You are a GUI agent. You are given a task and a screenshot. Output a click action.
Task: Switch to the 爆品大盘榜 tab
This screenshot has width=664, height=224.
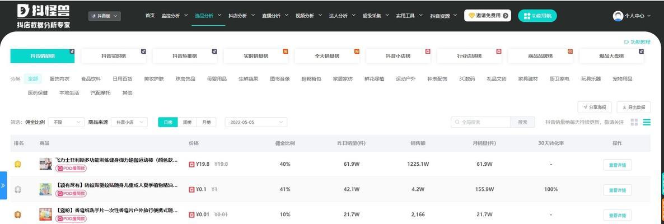611,56
